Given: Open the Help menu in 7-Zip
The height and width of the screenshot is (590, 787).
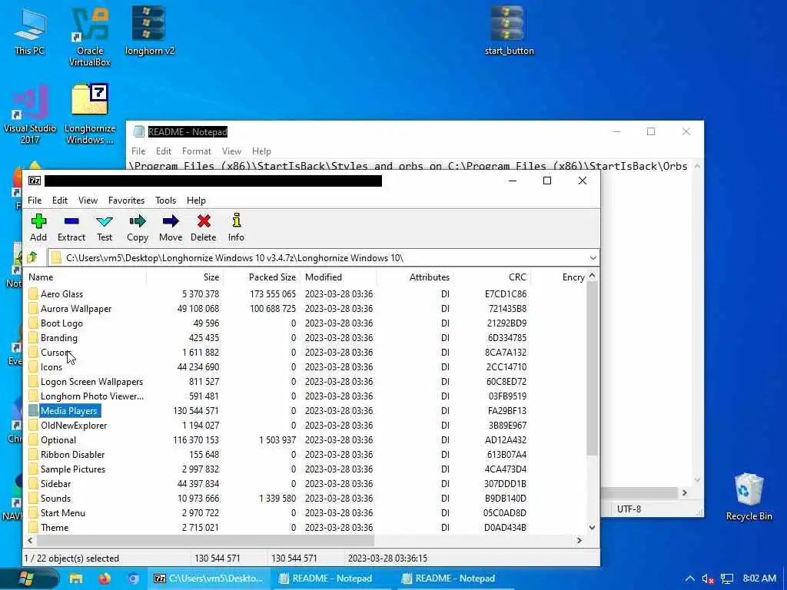Looking at the screenshot, I should coord(196,201).
